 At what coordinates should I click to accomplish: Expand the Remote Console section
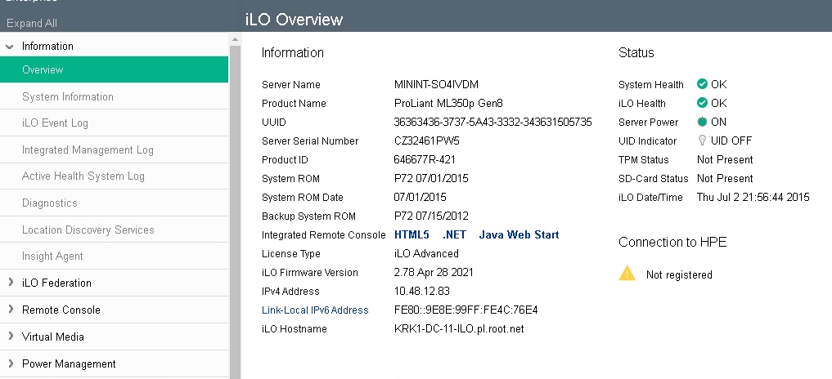[x=11, y=309]
